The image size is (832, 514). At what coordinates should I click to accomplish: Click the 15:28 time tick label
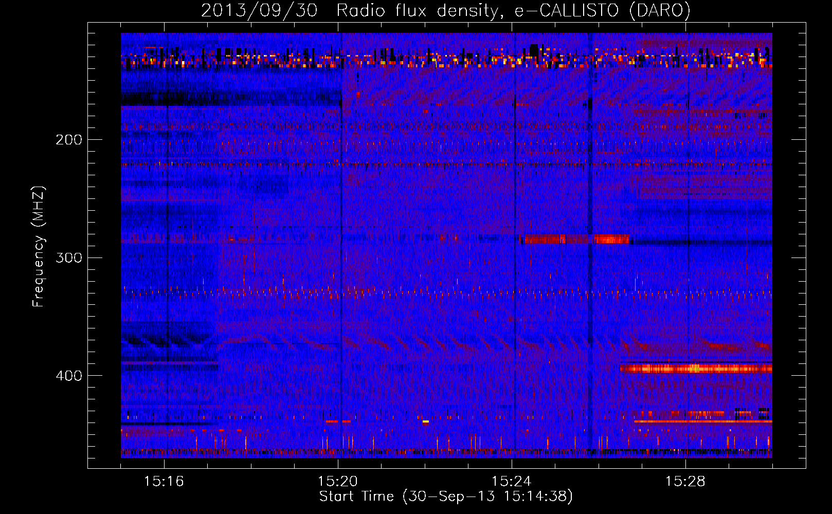pos(685,481)
